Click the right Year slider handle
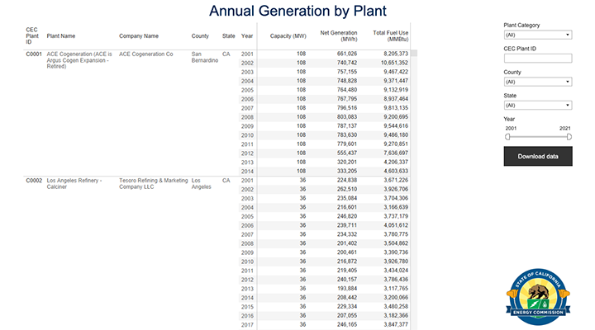This screenshot has width=595, height=330. [569, 137]
